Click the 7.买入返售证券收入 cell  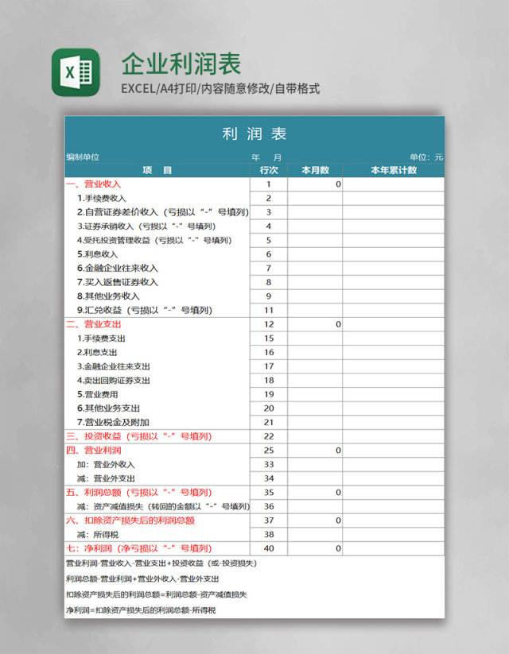pos(157,282)
